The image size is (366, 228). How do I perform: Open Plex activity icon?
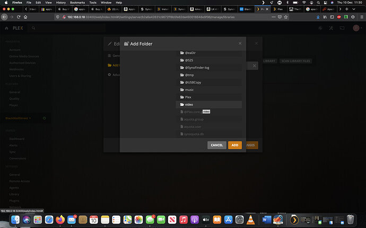pyautogui.click(x=320, y=28)
